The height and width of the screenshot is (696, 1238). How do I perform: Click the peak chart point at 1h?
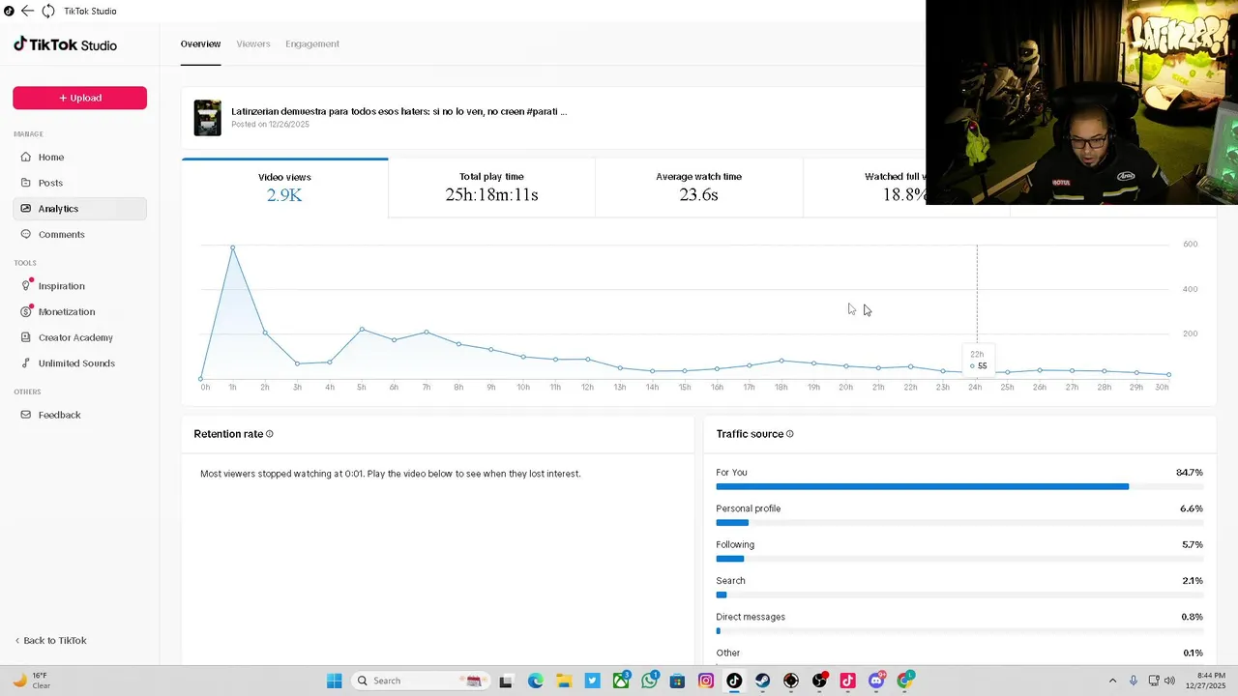(x=233, y=247)
